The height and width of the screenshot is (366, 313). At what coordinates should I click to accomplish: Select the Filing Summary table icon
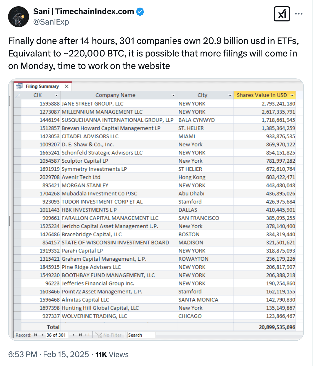click(19, 86)
